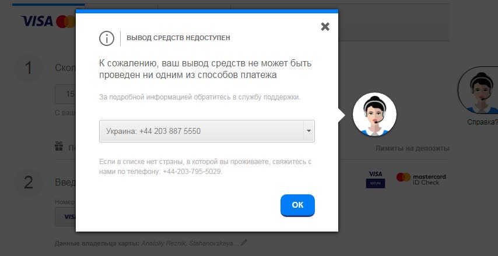Screen dimensions: 498x256
Task: Edit cardholder data with pencil icon
Action: coord(244,243)
